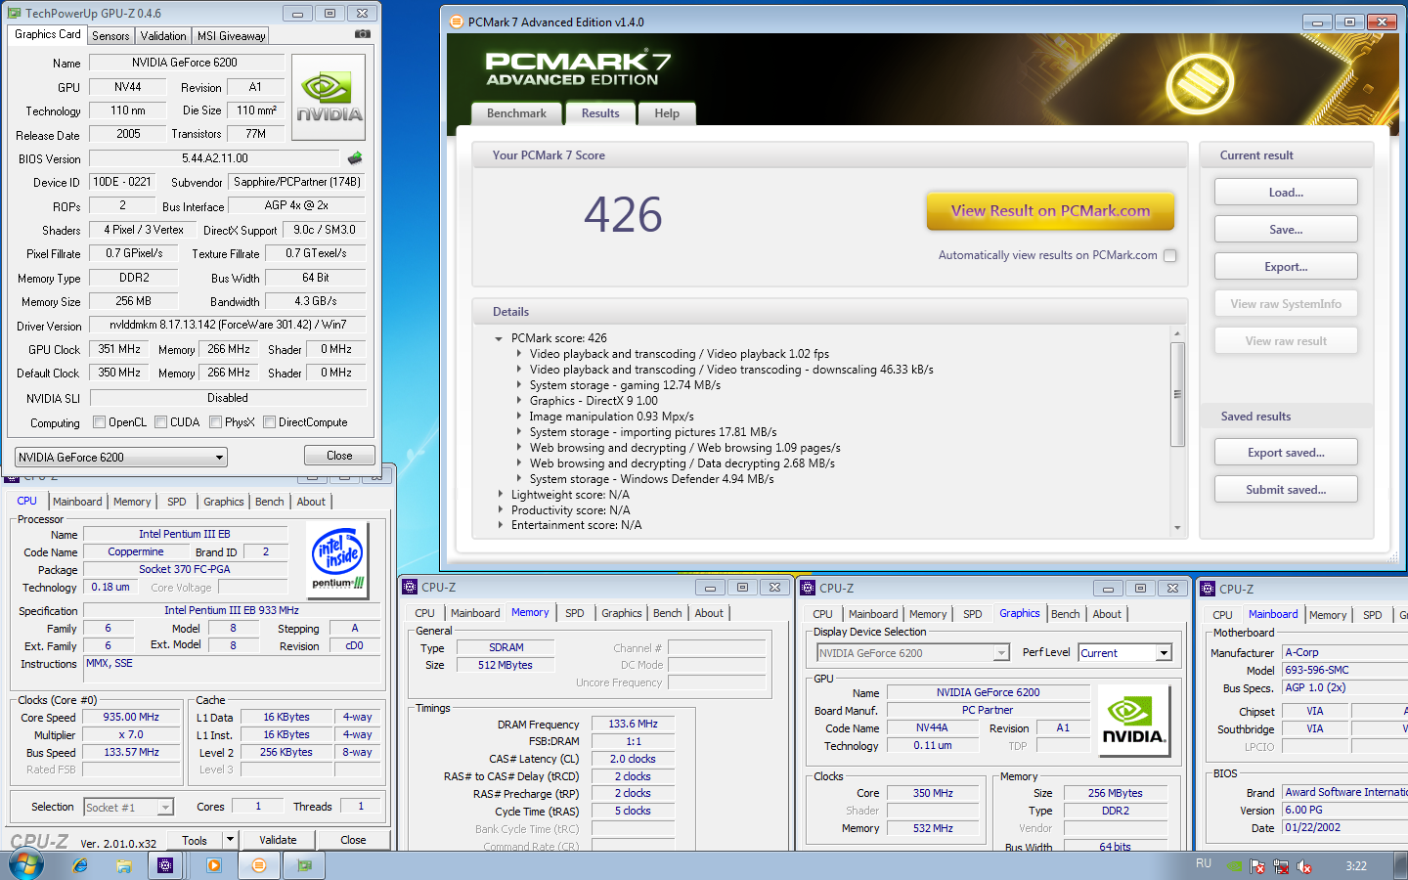Screen dimensions: 1408x880
Task: Click the Driver Version field in GPU-Z
Action: (227, 325)
